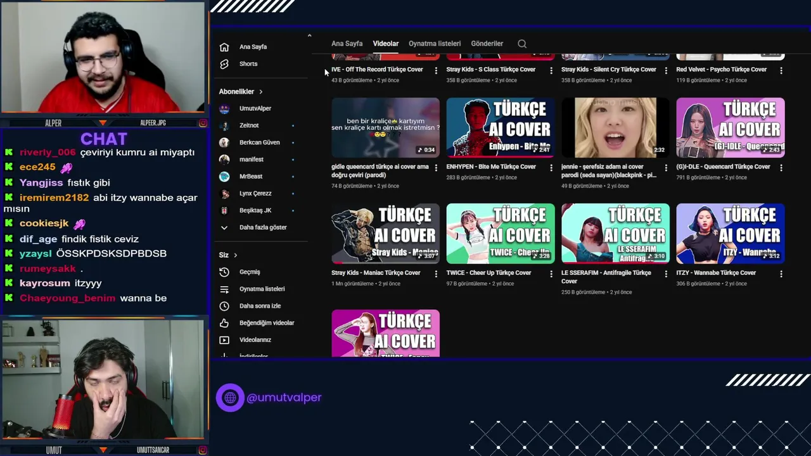Open more options for Stray Kids Silent Cry video

[x=666, y=70]
